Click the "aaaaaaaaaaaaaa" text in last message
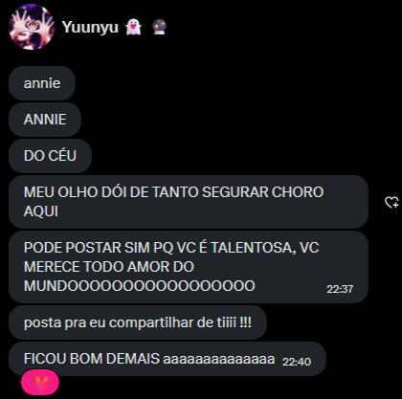The height and width of the screenshot is (399, 402). coord(219,360)
